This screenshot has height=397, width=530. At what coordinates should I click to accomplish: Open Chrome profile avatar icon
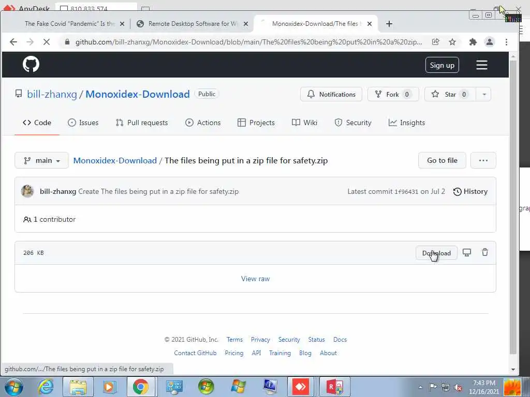pos(489,42)
